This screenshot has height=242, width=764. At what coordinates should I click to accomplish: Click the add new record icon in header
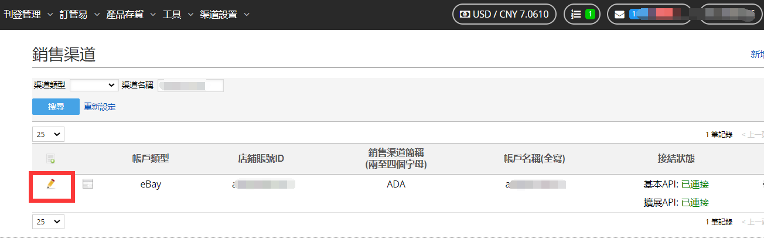pos(51,159)
